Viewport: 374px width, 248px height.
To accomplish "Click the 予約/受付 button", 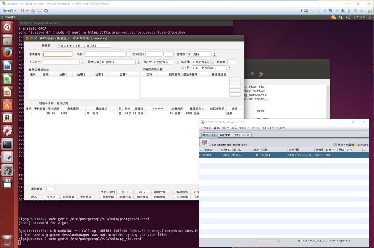I will click(108, 192).
